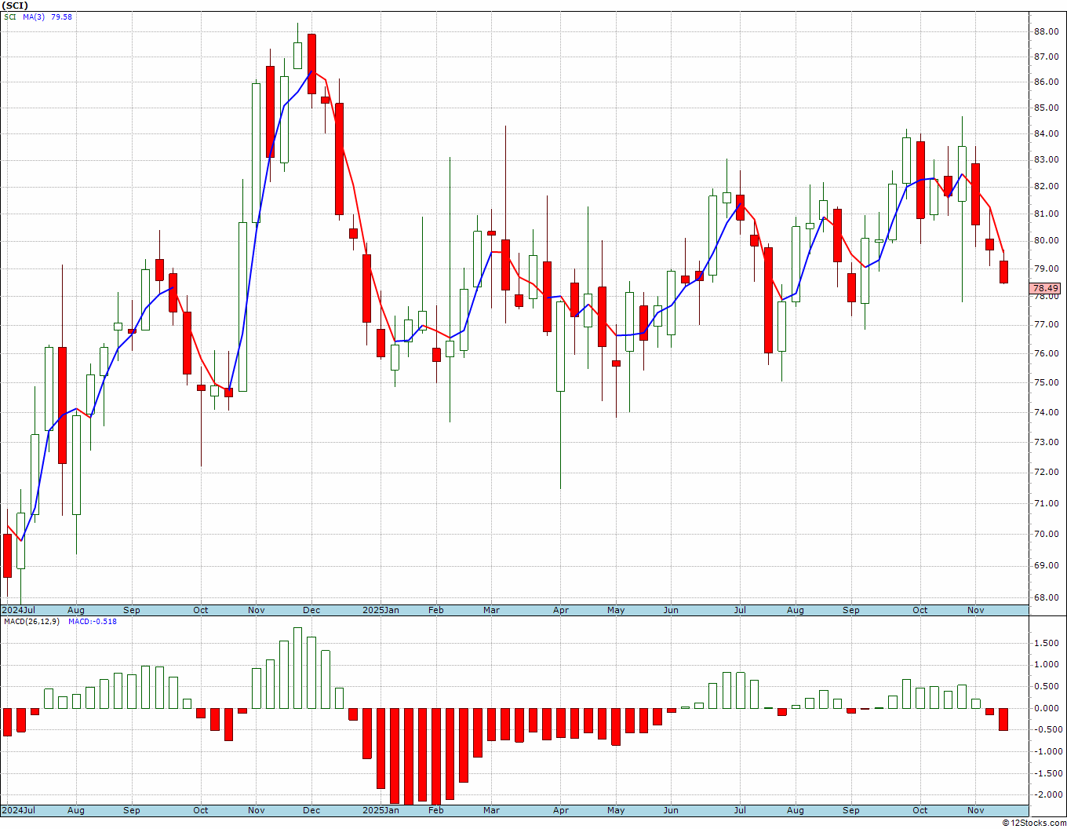Select the SCI legend label beside MA(3)
1067x829 pixels.
point(9,16)
